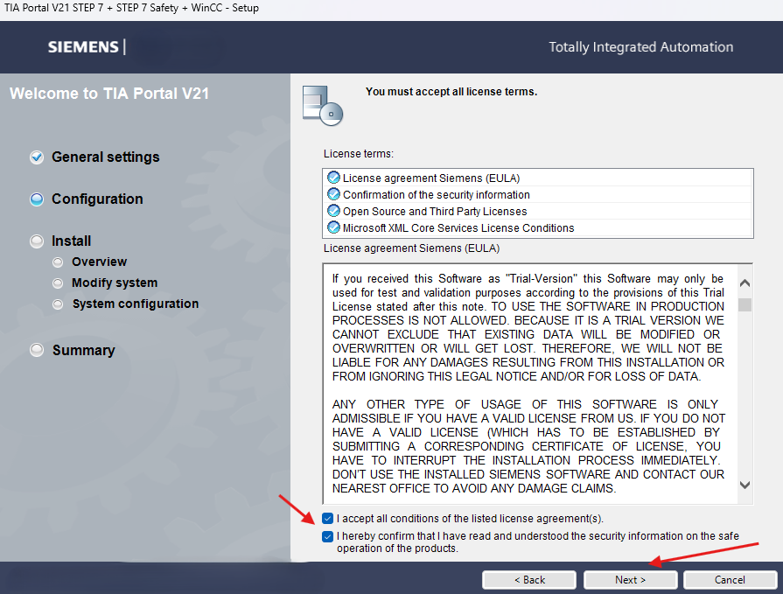Click the license text scrollbar thumb
Screen dimensions: 783x594
[x=745, y=304]
